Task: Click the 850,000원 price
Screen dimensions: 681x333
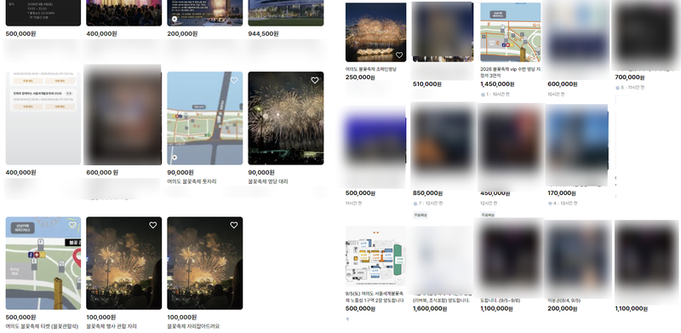Action: [x=428, y=193]
